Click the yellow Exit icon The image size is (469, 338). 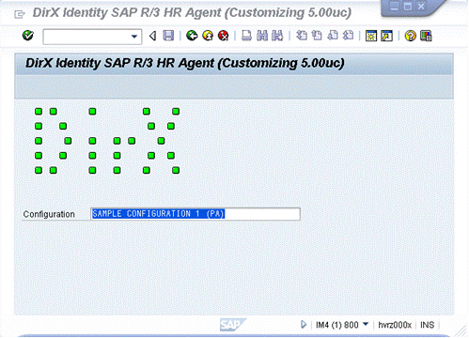(208, 36)
